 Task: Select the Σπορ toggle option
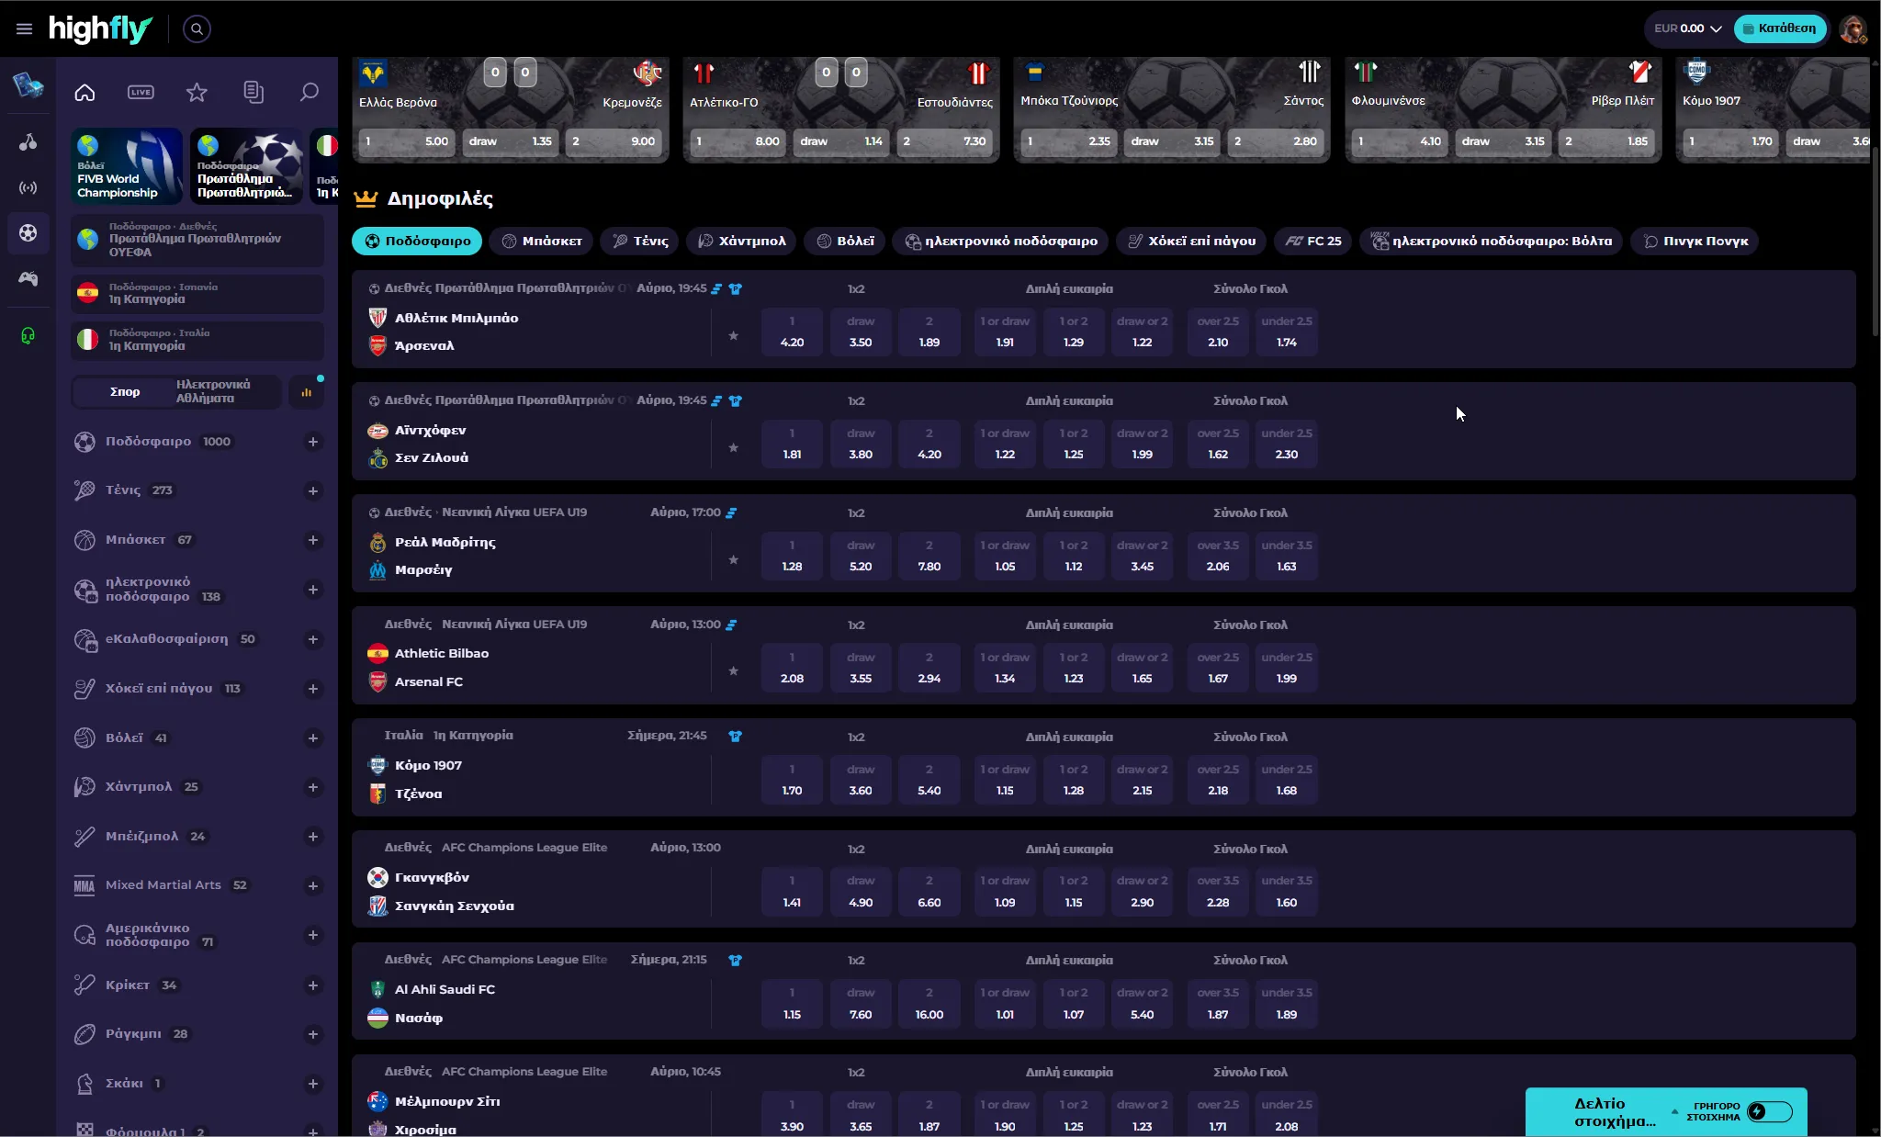pos(125,392)
